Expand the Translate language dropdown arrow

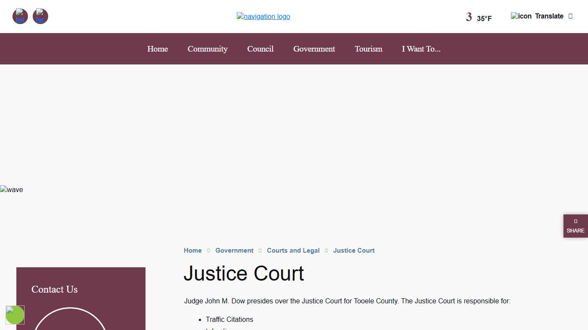pos(570,16)
